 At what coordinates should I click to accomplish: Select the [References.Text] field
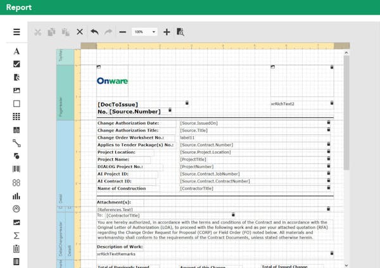[213, 210]
